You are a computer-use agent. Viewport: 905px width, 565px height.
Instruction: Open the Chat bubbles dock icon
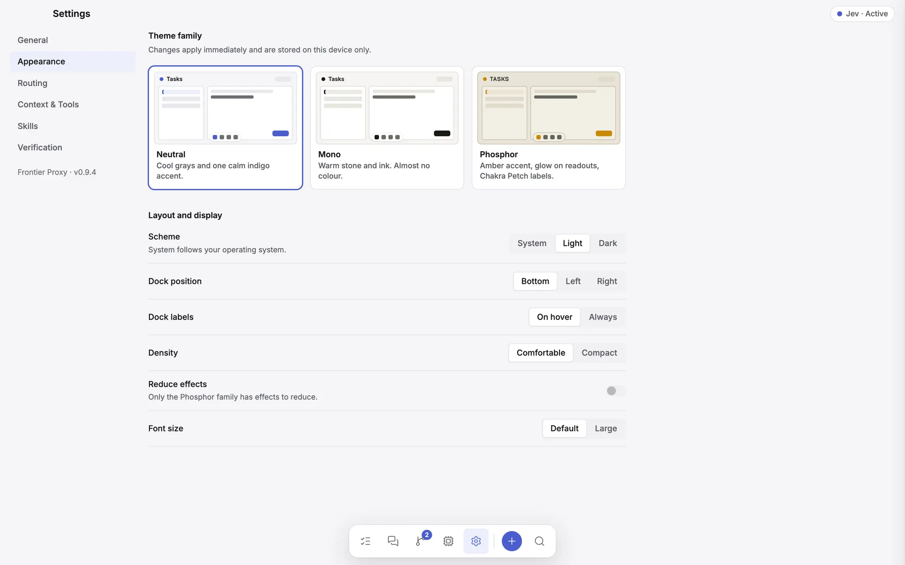393,541
